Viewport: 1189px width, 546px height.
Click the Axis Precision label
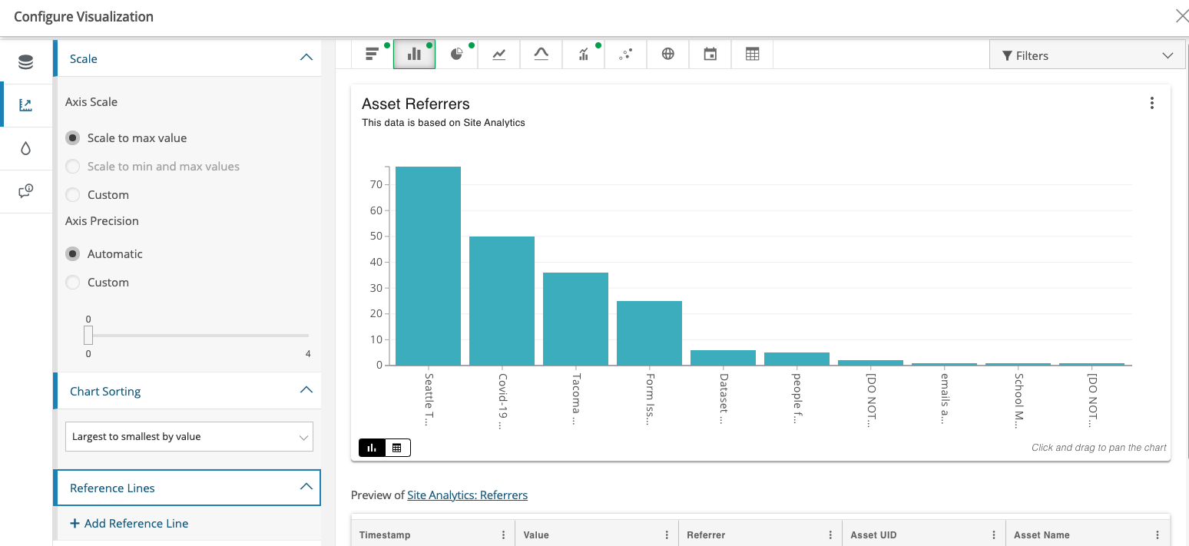[x=102, y=221]
